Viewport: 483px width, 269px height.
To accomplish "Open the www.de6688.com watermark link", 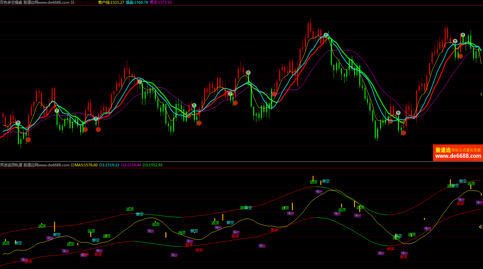I will pos(458,156).
